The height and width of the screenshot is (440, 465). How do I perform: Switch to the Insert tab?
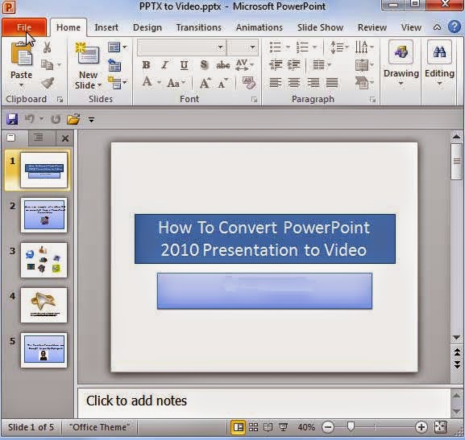pyautogui.click(x=106, y=27)
